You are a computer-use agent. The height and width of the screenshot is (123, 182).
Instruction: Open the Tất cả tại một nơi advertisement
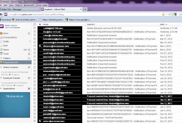[15, 105]
